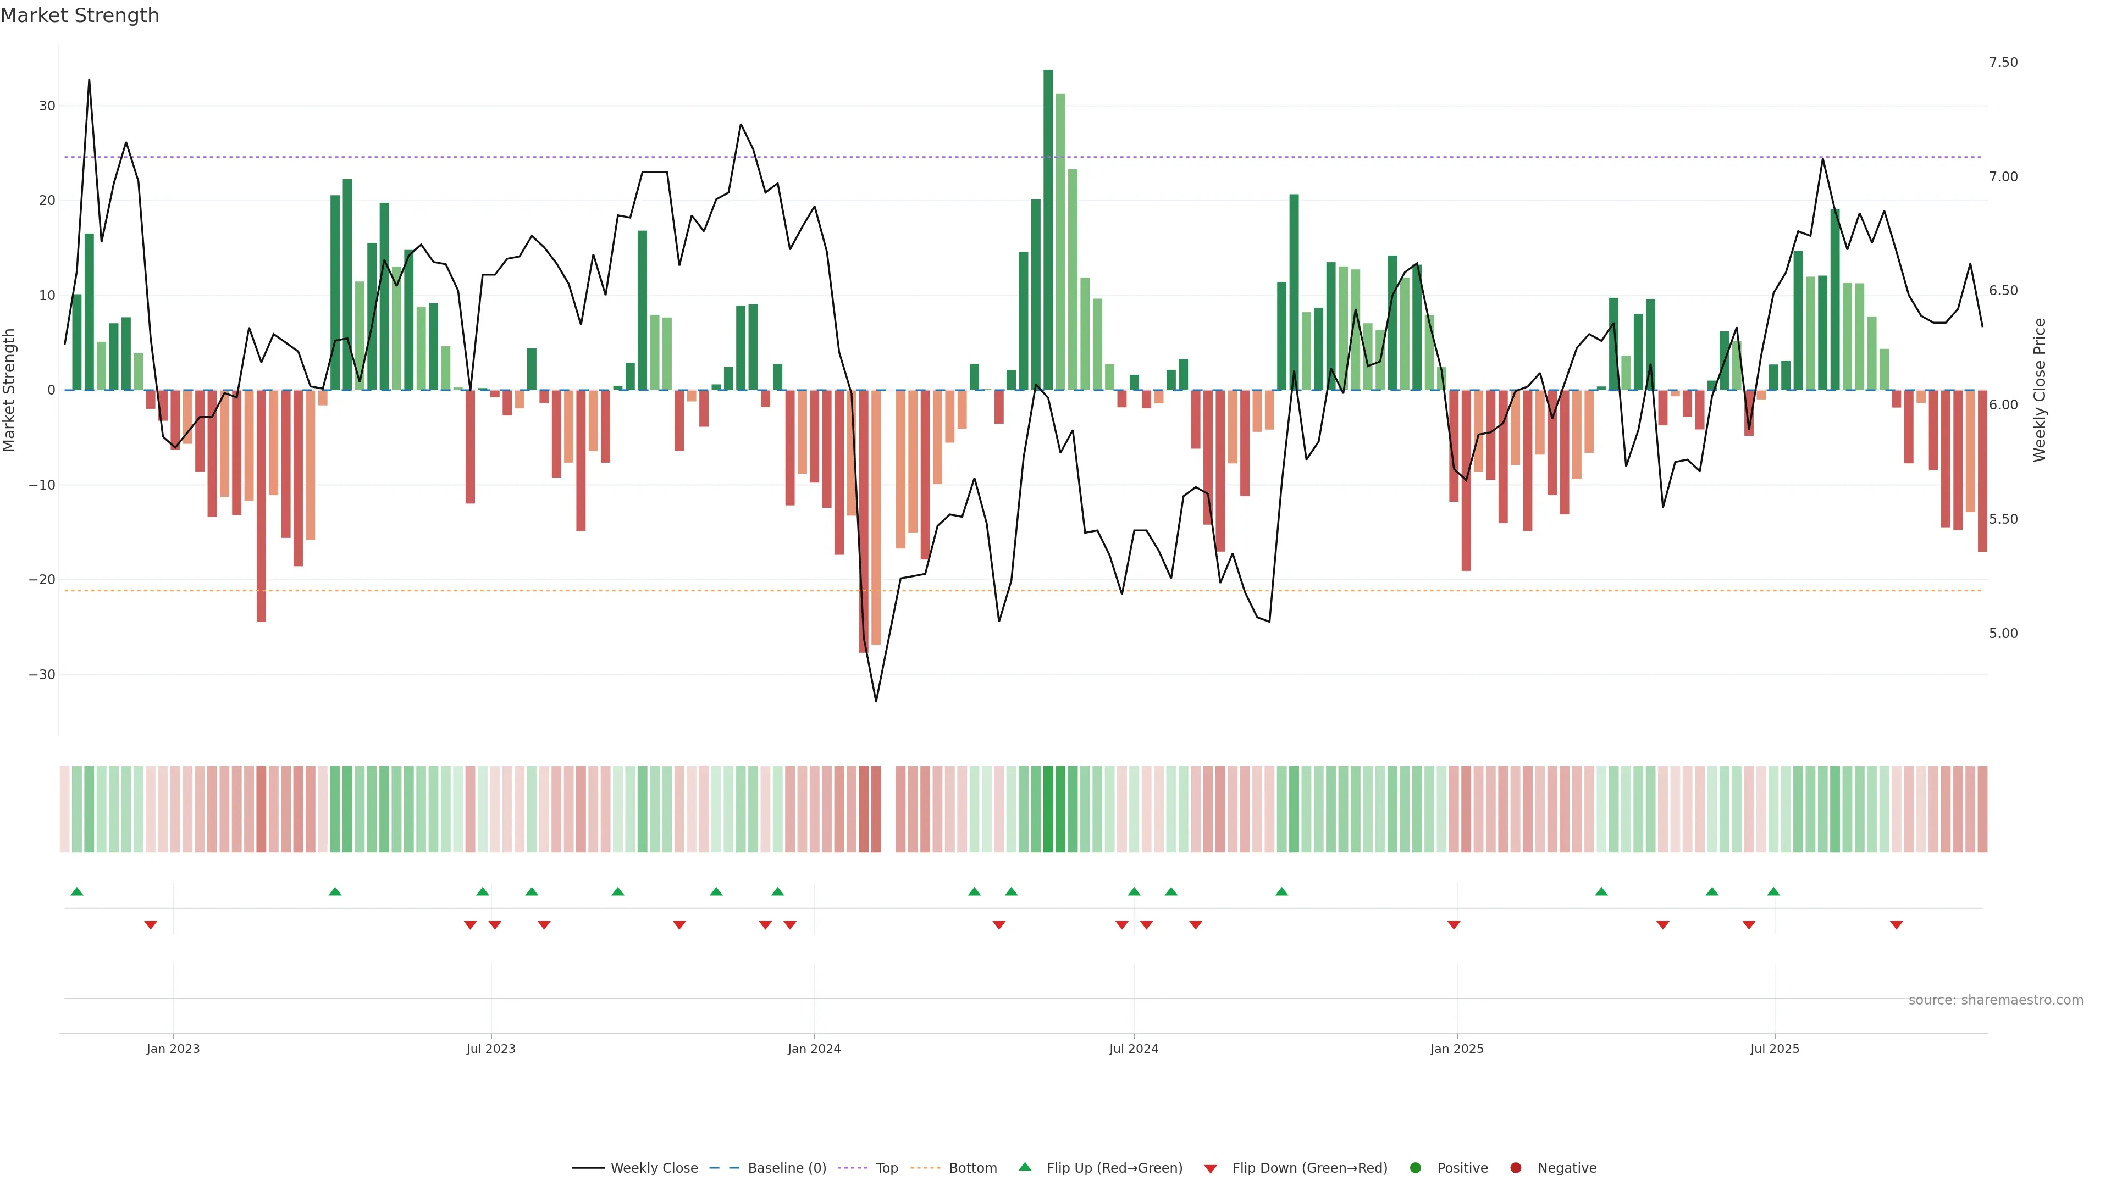Click the Flip Down red triangle legend icon

coord(1211,1168)
